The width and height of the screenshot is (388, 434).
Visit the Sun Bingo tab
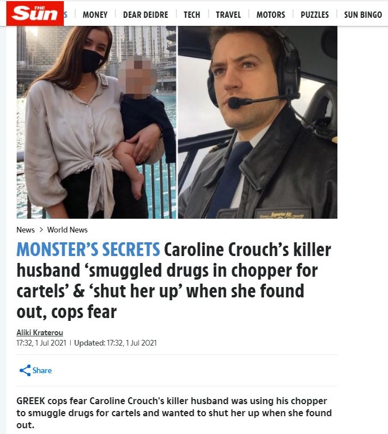pyautogui.click(x=363, y=14)
